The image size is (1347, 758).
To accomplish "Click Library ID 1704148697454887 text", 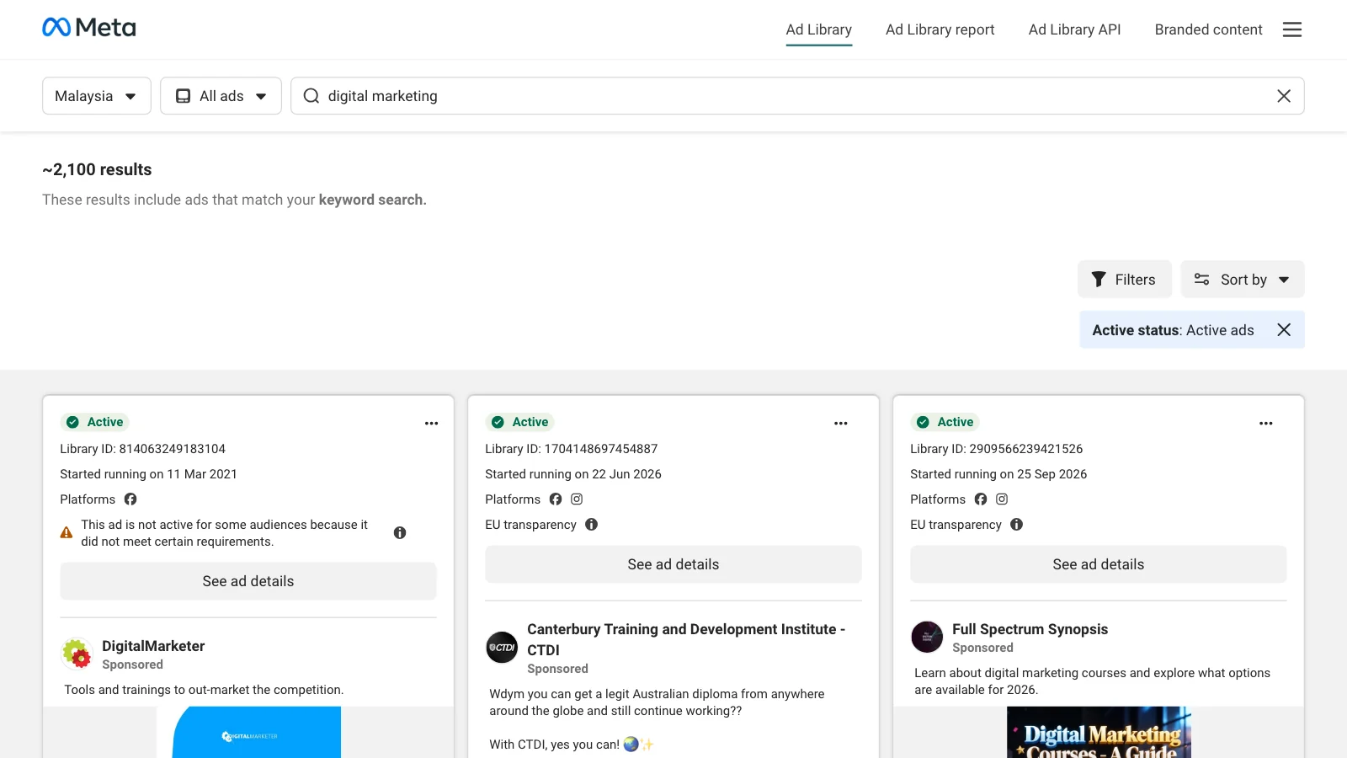I will tap(571, 449).
